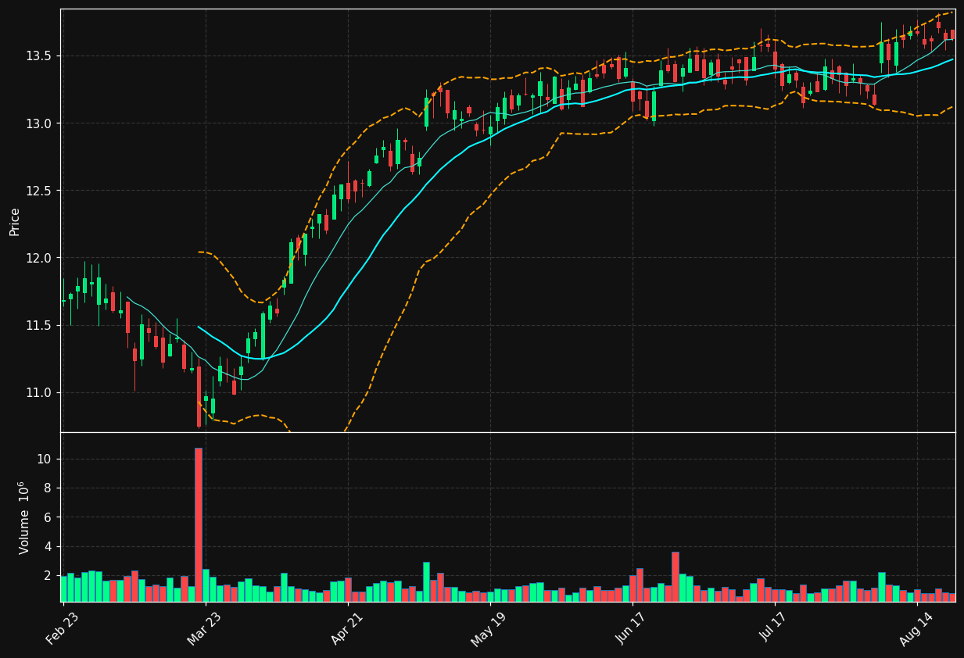Click the 'May 19' date axis label
The height and width of the screenshot is (658, 964).
(489, 629)
